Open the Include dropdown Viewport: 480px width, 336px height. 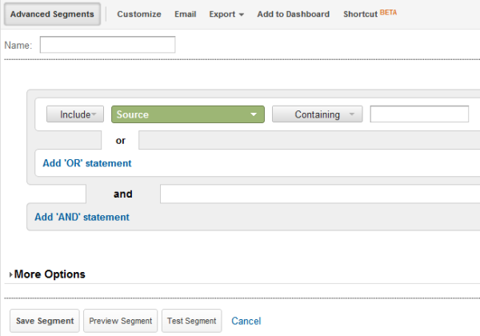point(75,114)
